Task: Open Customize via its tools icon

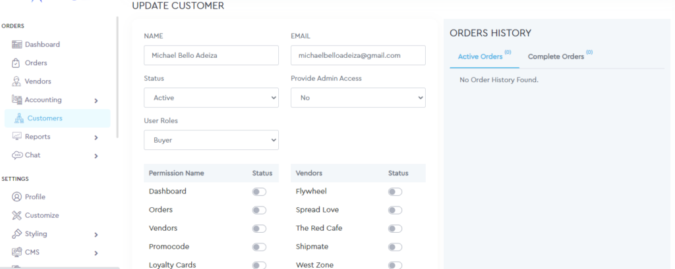Action: (17, 215)
